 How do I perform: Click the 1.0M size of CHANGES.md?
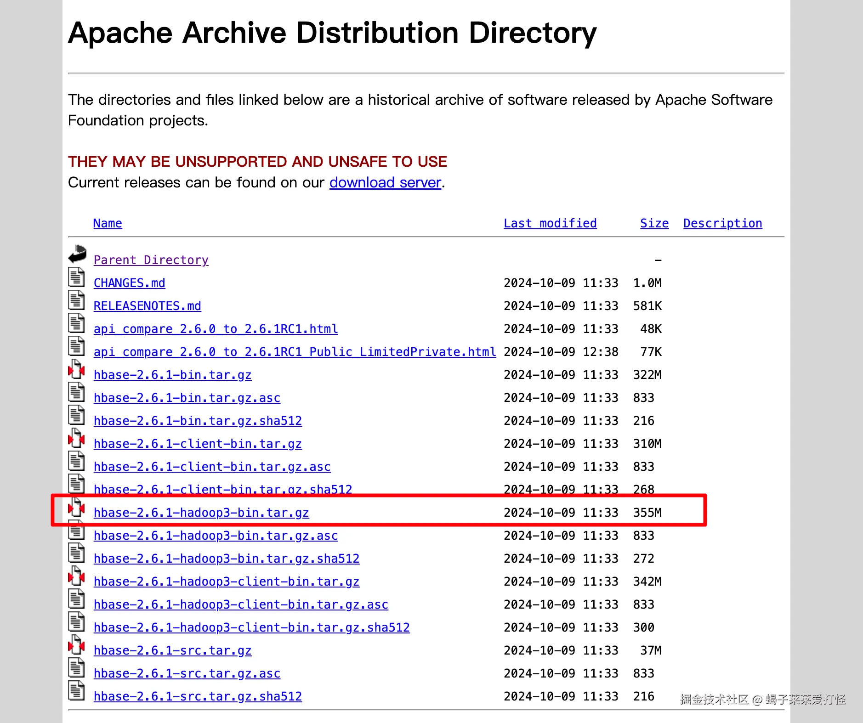[647, 283]
